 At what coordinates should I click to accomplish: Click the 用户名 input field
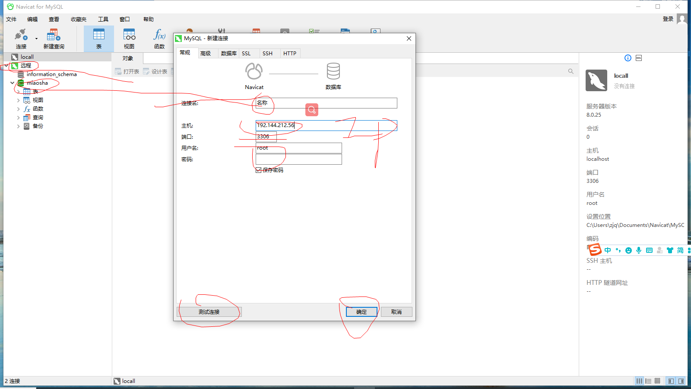[x=298, y=148]
